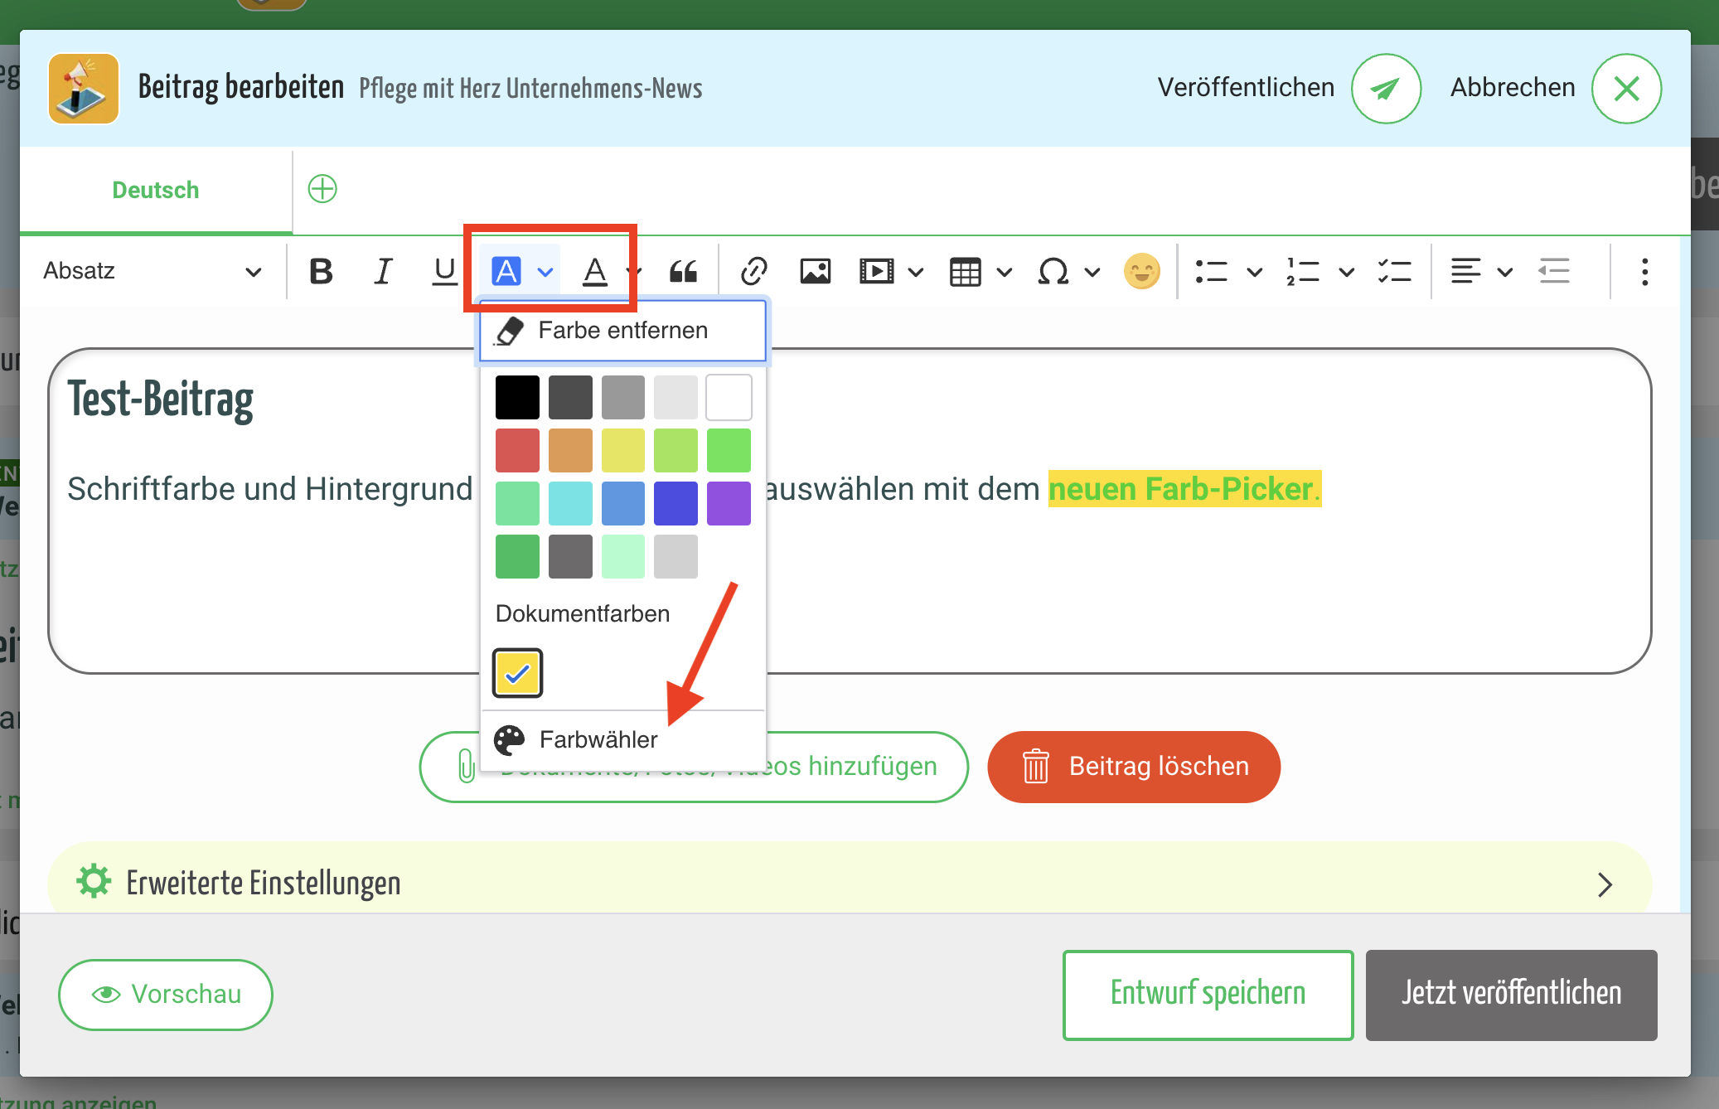Click the three-dot more options icon
Viewport: 1719px width, 1109px height.
1644,271
